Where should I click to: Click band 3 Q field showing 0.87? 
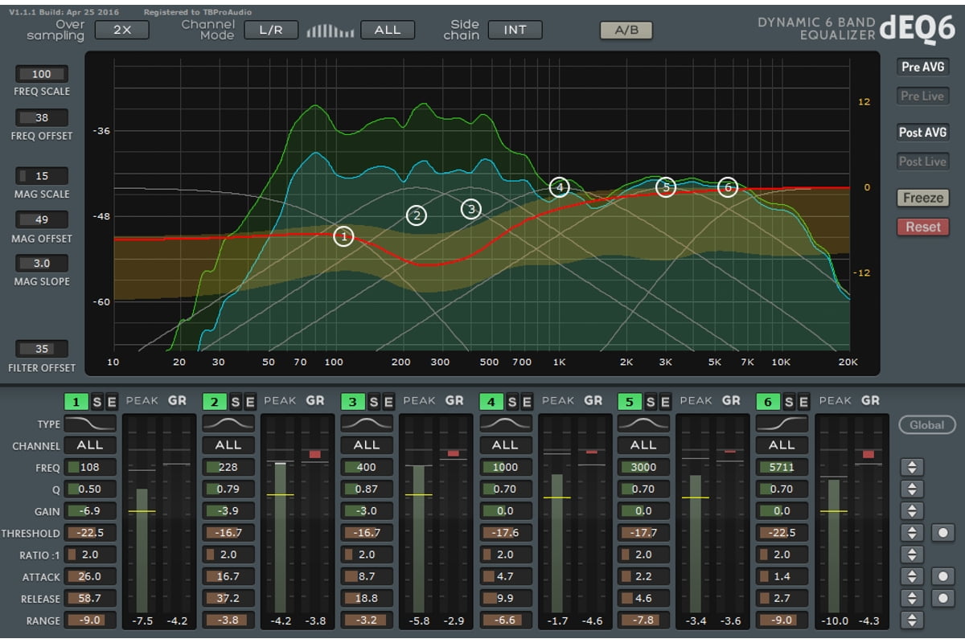(367, 489)
